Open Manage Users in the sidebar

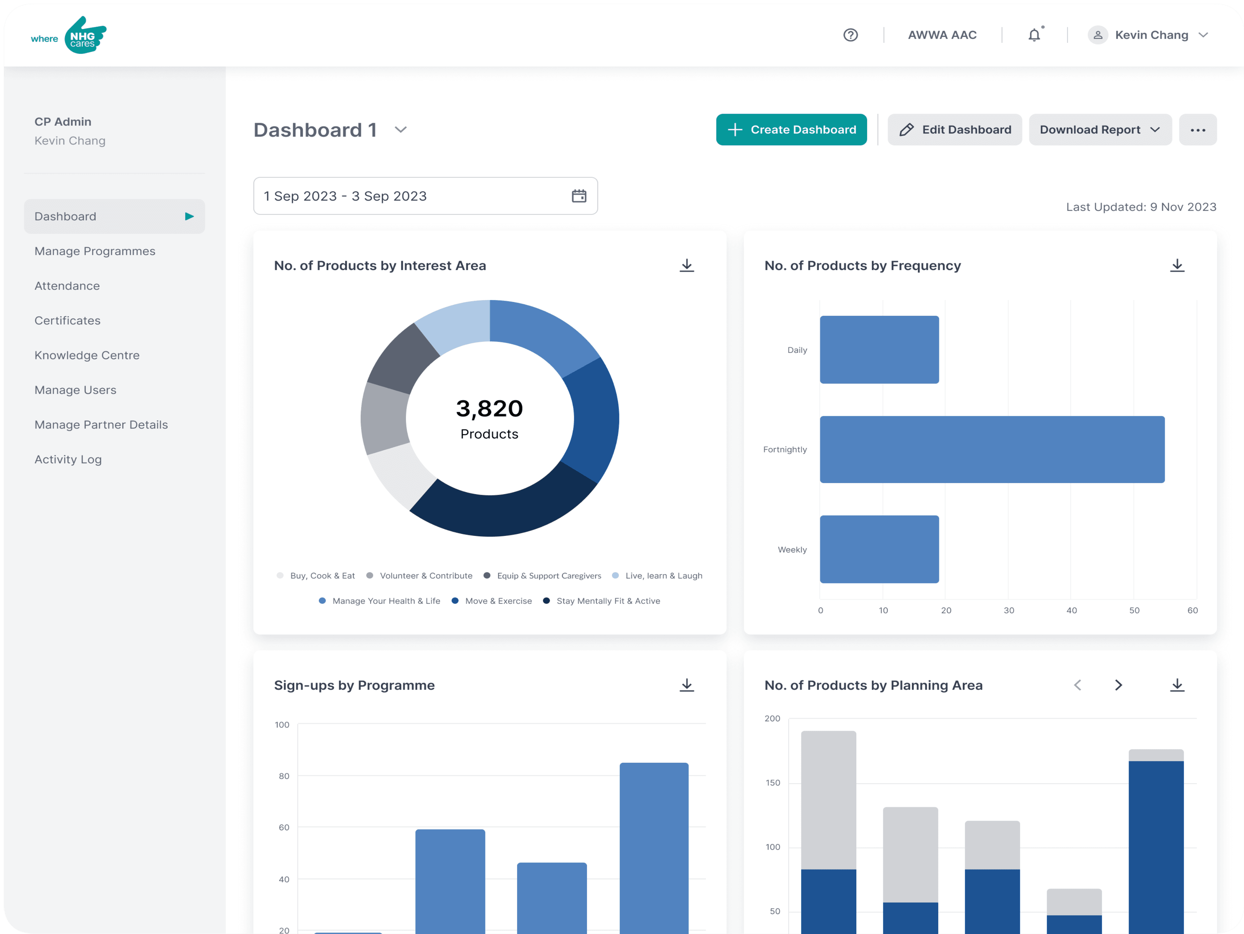tap(76, 390)
